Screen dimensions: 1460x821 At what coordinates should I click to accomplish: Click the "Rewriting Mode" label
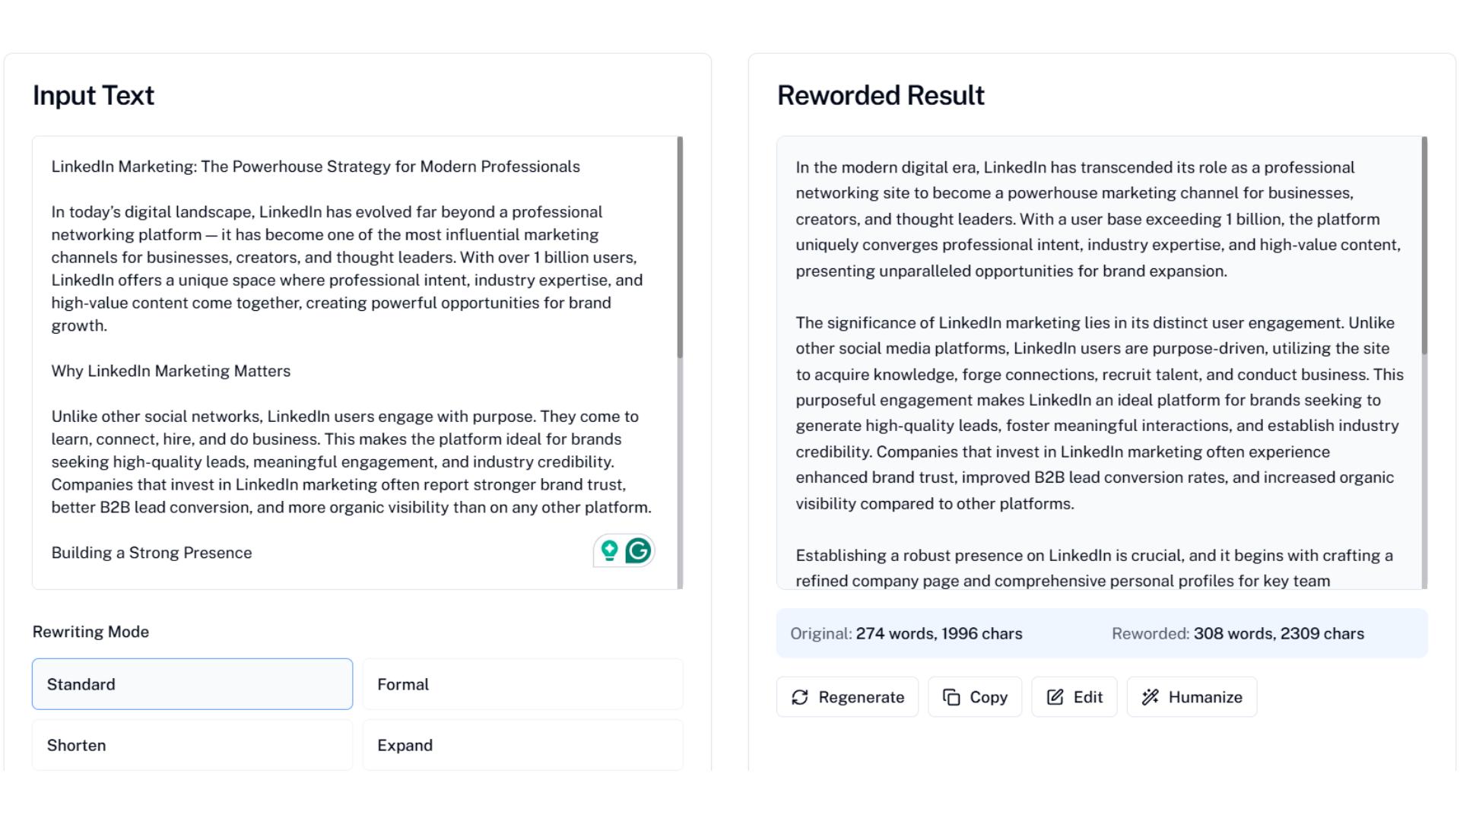tap(90, 632)
